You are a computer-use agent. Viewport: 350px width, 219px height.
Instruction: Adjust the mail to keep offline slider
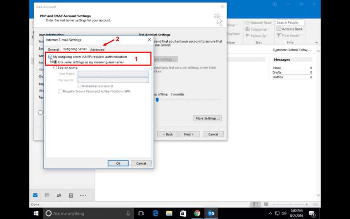[x=157, y=99]
